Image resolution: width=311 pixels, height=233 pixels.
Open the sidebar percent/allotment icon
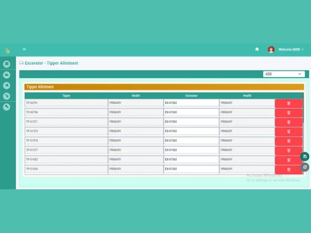tap(7, 96)
